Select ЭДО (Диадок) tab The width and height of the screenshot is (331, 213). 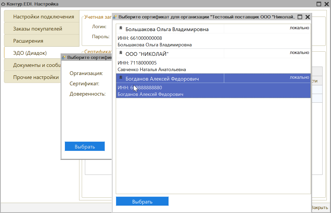pyautogui.click(x=42, y=53)
